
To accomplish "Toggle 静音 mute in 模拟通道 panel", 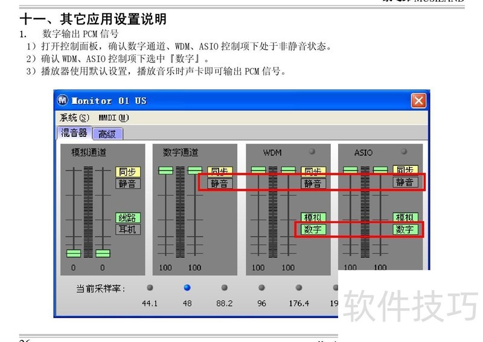I will pyautogui.click(x=127, y=183).
